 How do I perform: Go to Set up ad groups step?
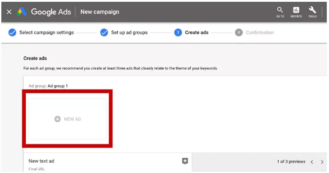tap(129, 33)
